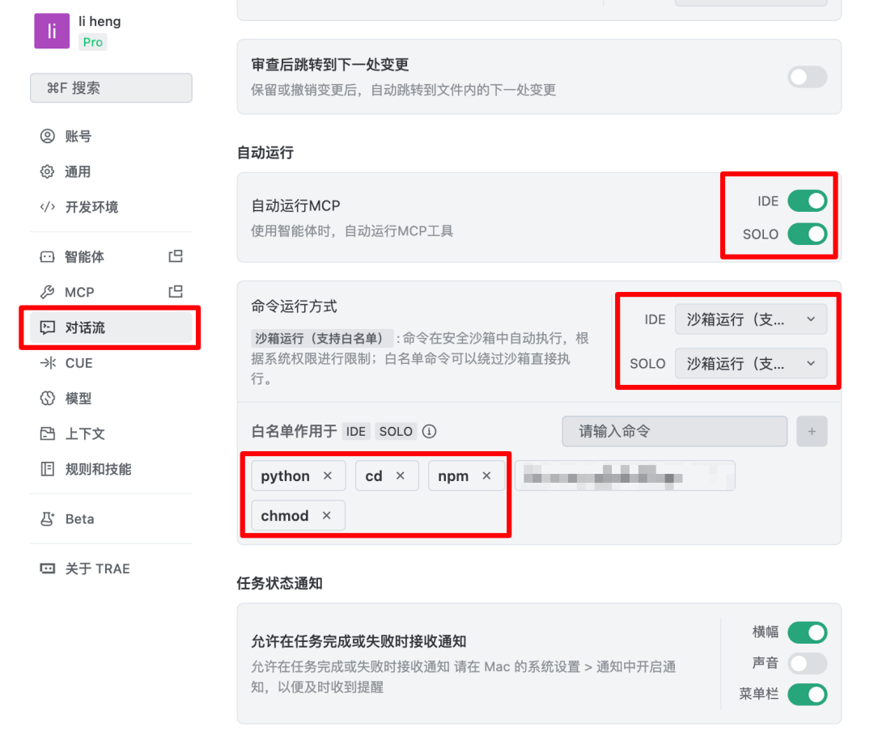This screenshot has height=731, width=874.
Task: Toggle 自动运行MCP for IDE
Action: pos(807,201)
